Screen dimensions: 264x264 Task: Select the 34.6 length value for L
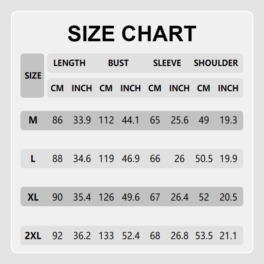point(82,159)
